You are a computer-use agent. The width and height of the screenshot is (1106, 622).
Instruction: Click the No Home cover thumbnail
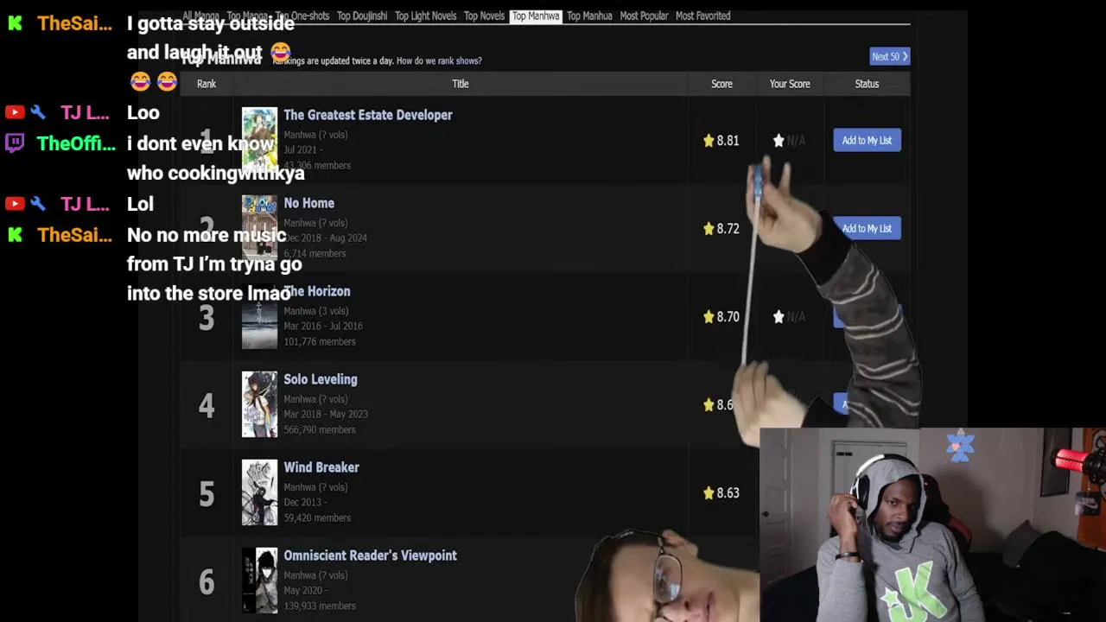[259, 228]
